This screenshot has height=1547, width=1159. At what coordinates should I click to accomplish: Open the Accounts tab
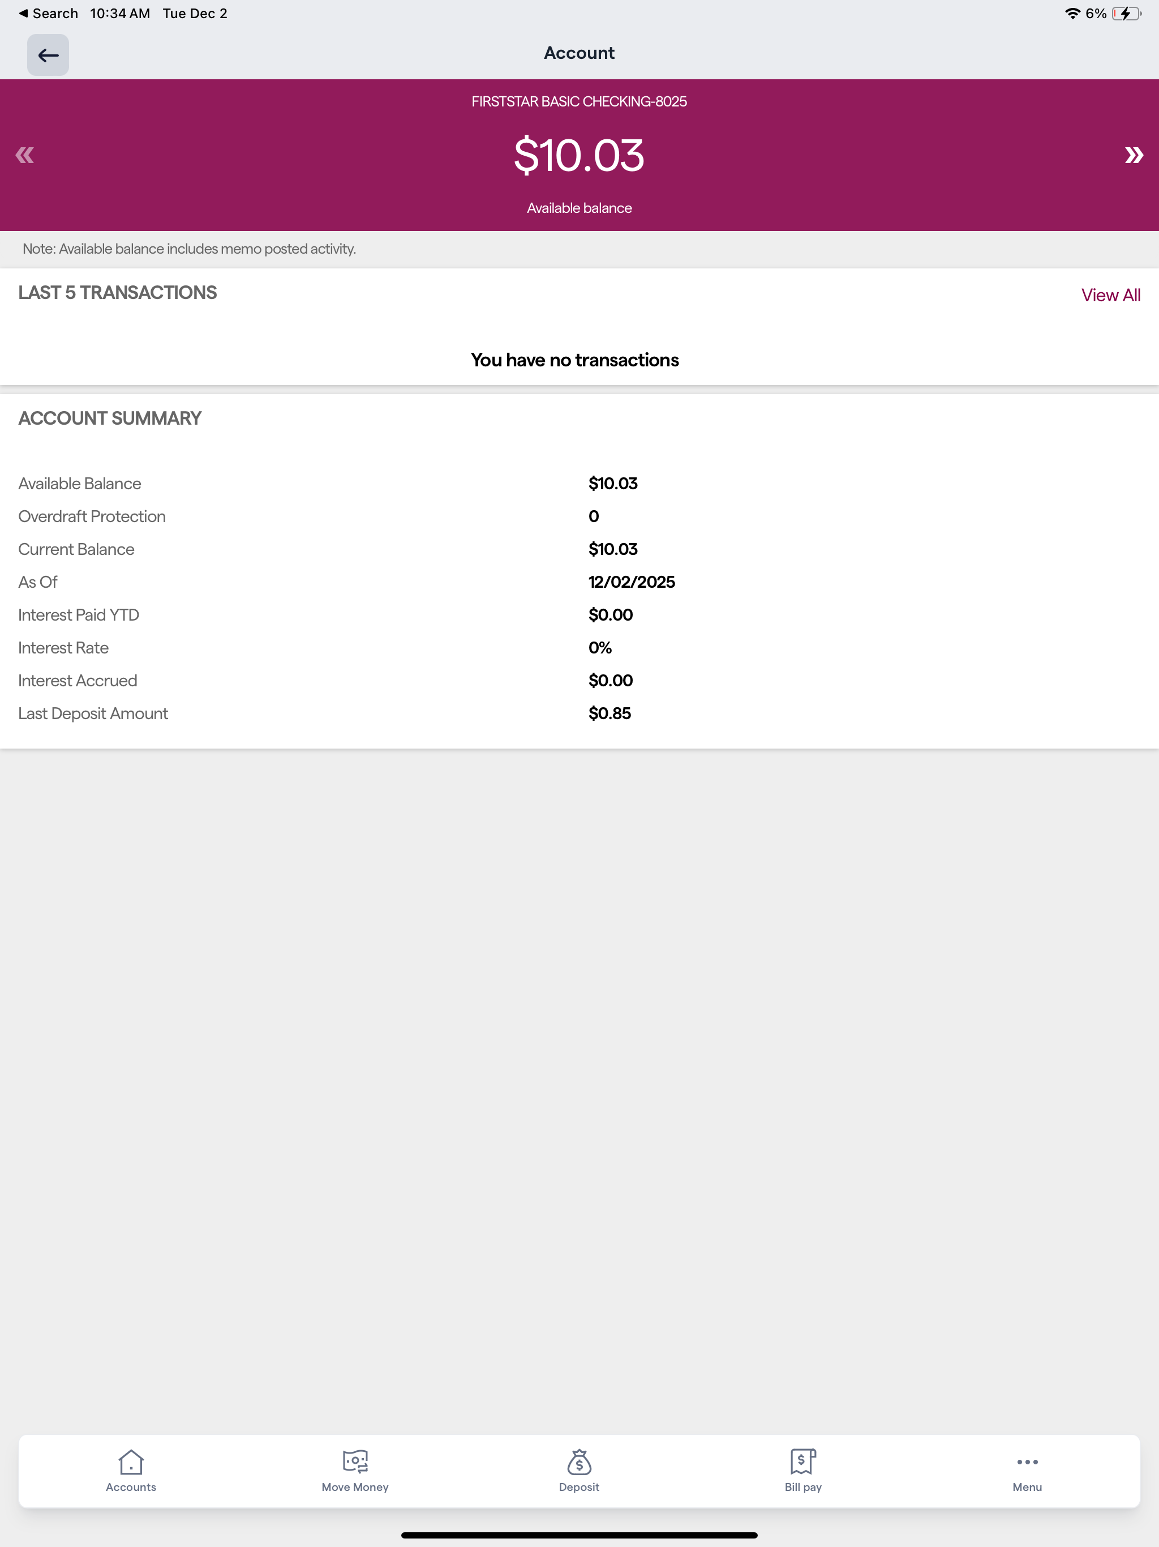[x=131, y=1471]
